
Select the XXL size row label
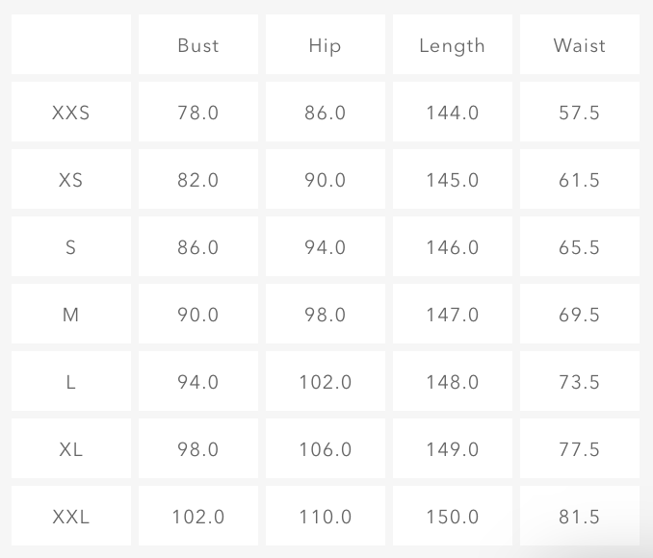click(x=71, y=517)
